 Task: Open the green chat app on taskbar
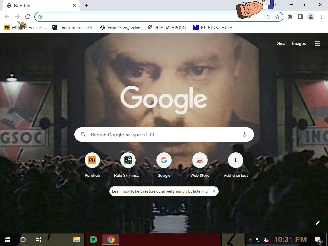tap(94, 240)
